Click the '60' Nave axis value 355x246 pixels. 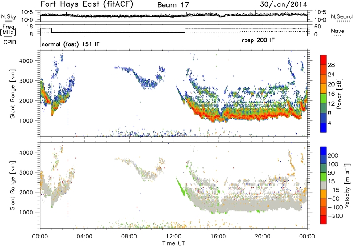[318, 27]
